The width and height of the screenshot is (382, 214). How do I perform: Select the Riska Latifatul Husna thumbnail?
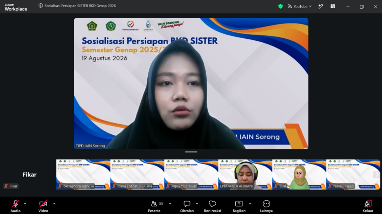[x=137, y=174]
